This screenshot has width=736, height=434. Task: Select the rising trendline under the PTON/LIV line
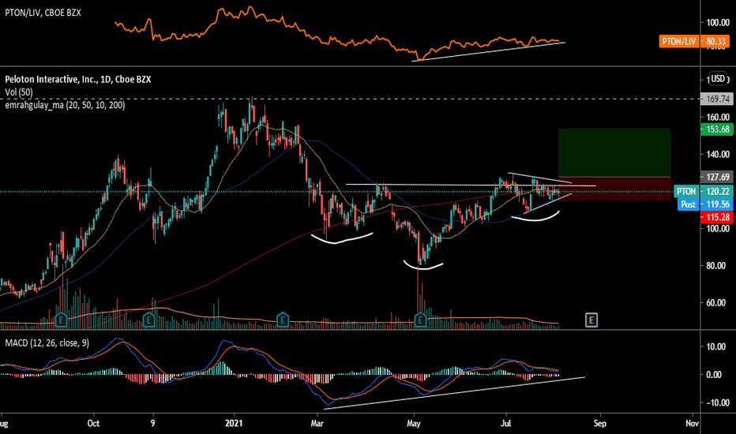pos(488,51)
